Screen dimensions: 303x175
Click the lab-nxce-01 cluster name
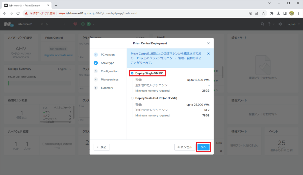(25, 24)
